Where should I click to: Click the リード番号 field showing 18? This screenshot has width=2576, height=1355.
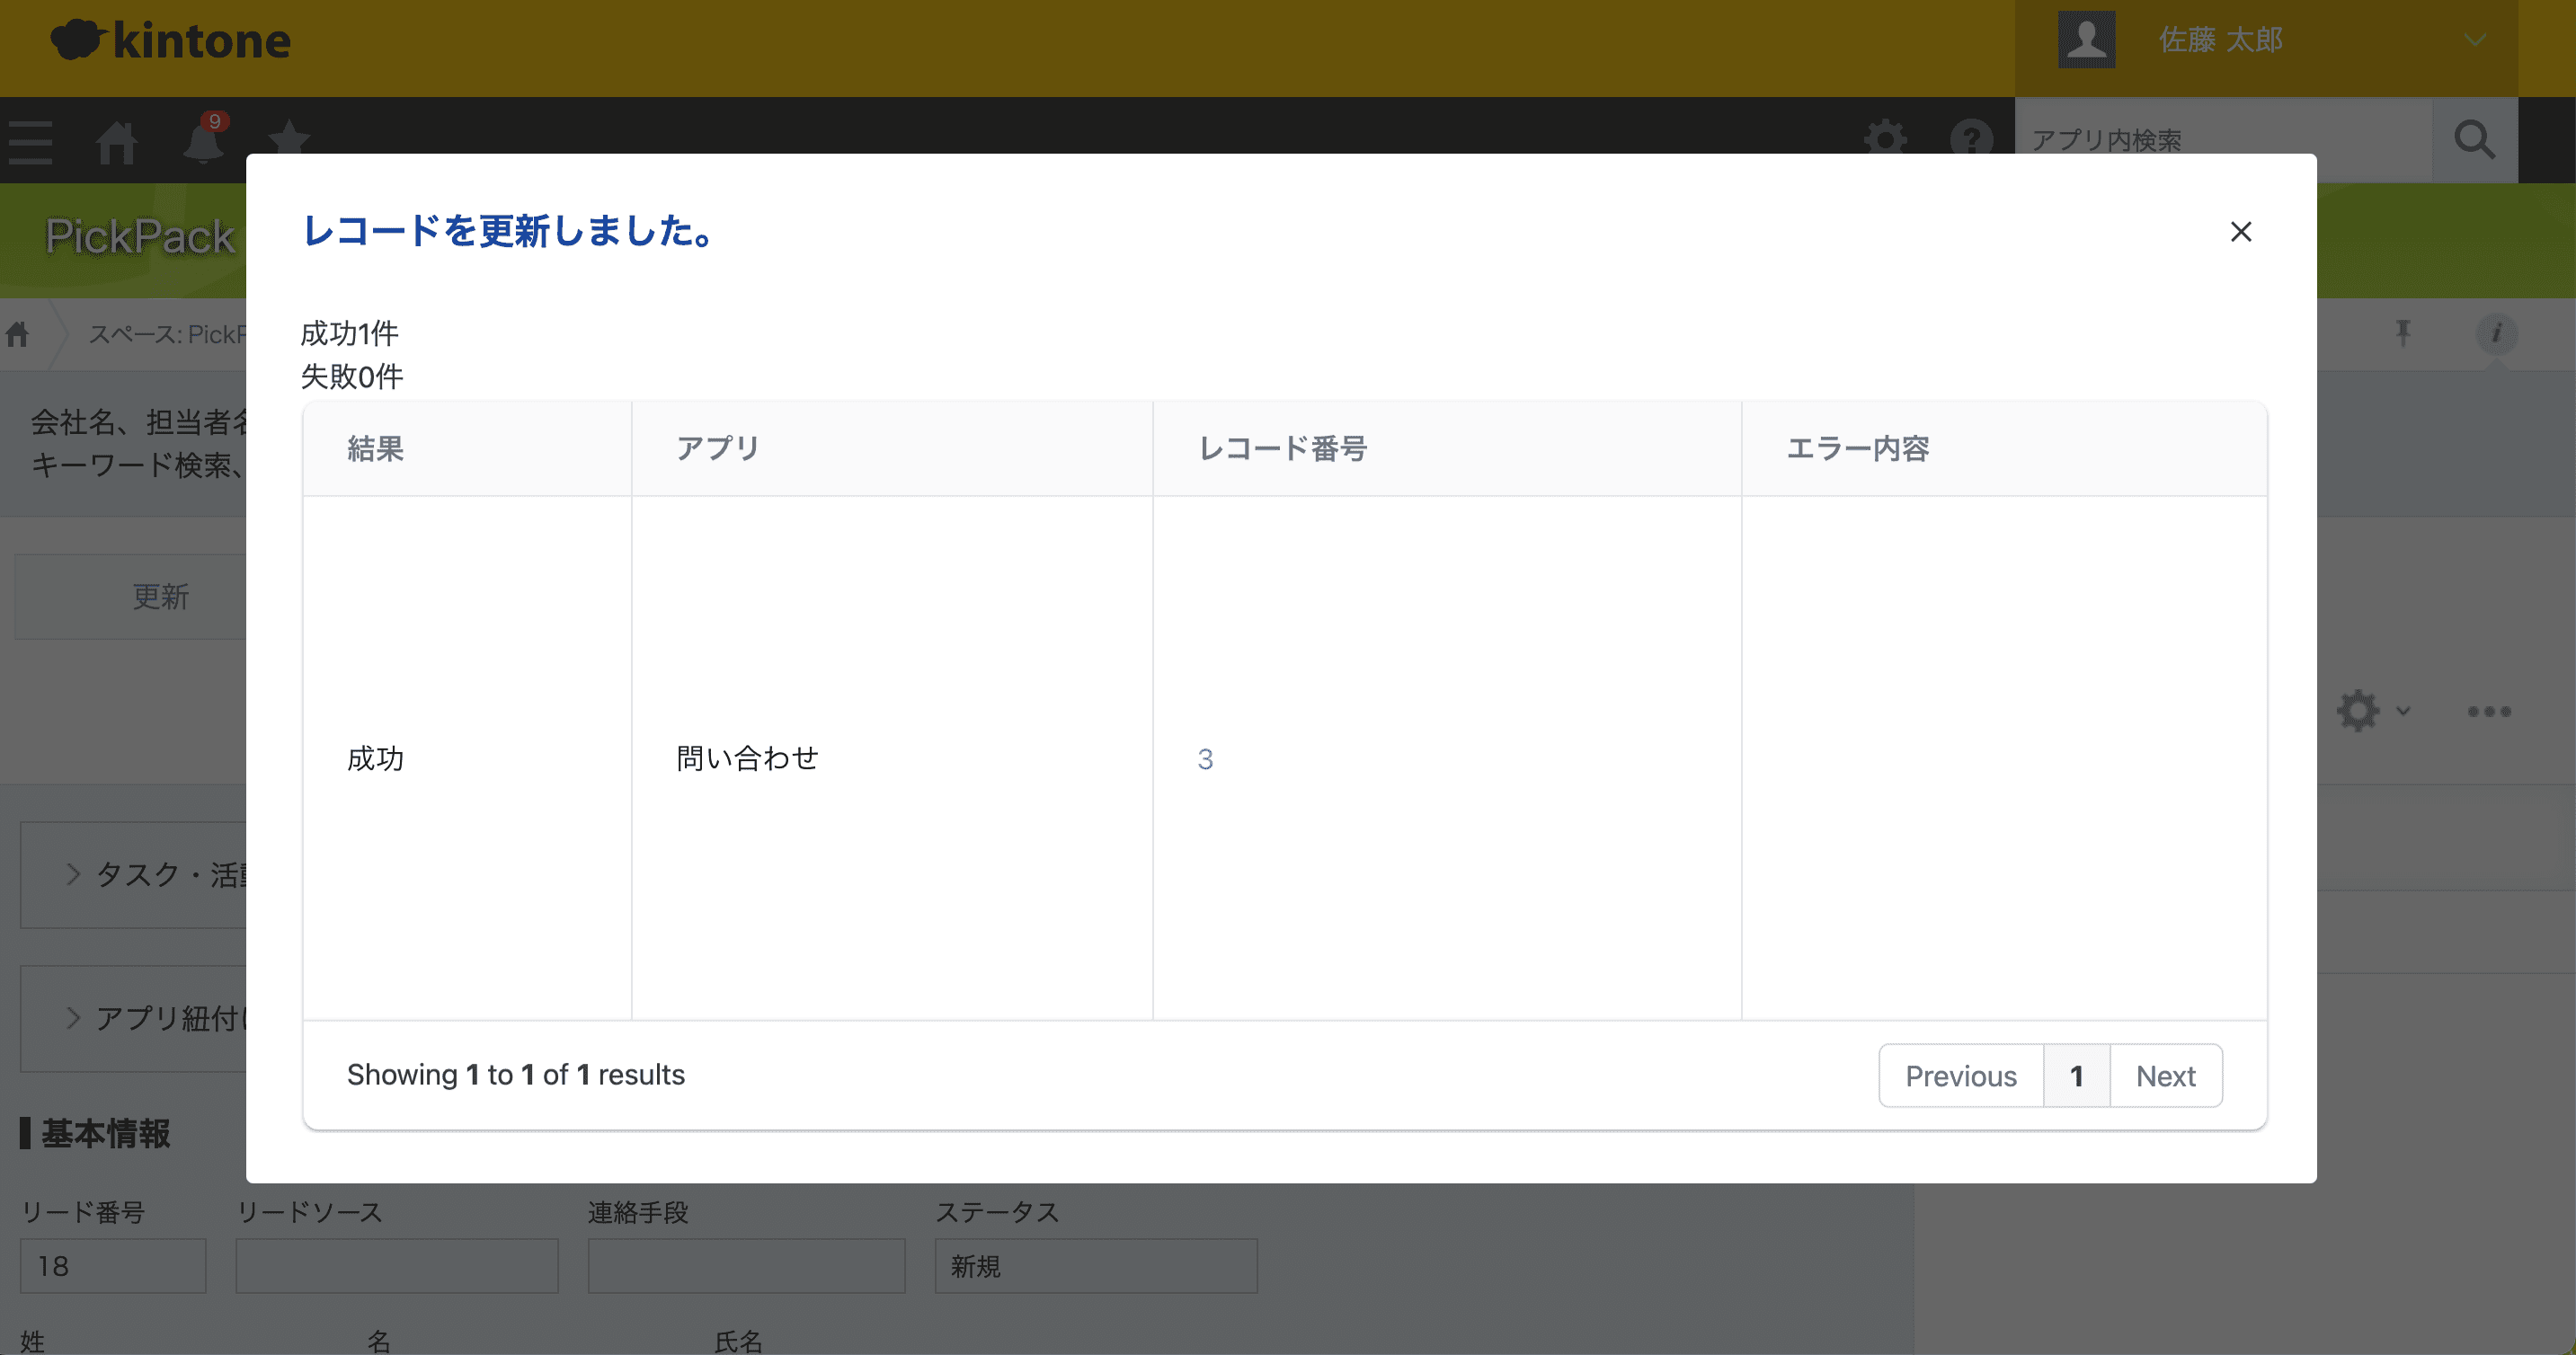tap(113, 1266)
